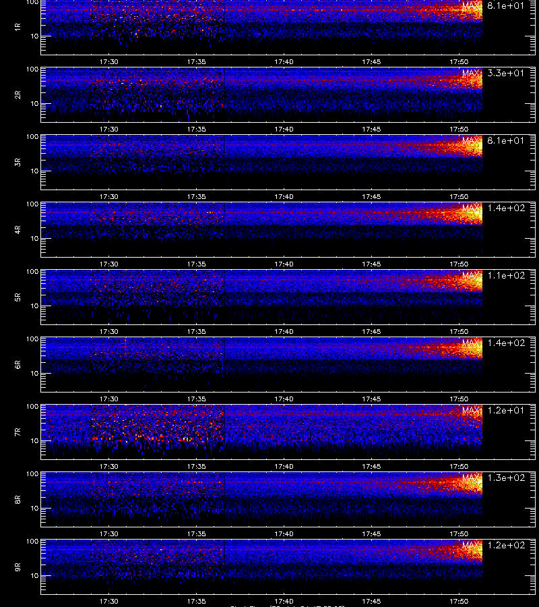Click the 6R panel axis label

click(x=18, y=365)
